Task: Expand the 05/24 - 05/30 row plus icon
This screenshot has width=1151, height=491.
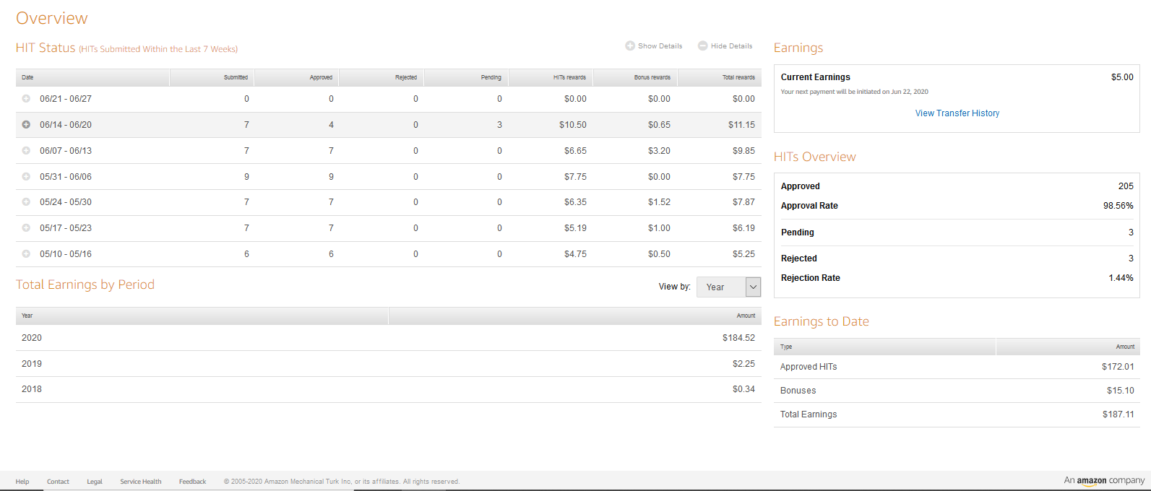Action: pos(26,202)
